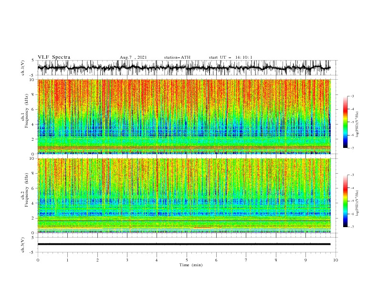
Task: Click the "8" kHz tick on ch.2 spectrogram
Action: pos(33,174)
